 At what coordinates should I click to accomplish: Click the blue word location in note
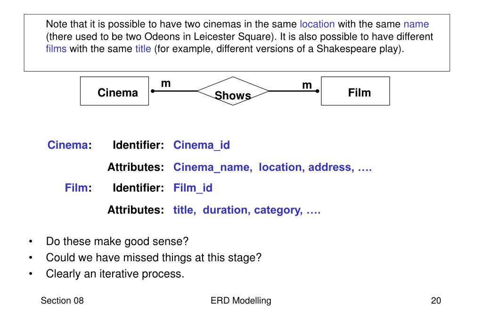(x=317, y=24)
